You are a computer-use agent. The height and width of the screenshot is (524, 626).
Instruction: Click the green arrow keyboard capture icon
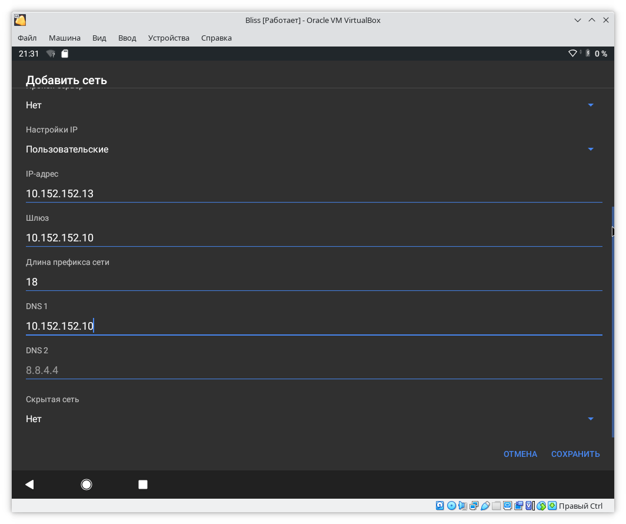552,506
